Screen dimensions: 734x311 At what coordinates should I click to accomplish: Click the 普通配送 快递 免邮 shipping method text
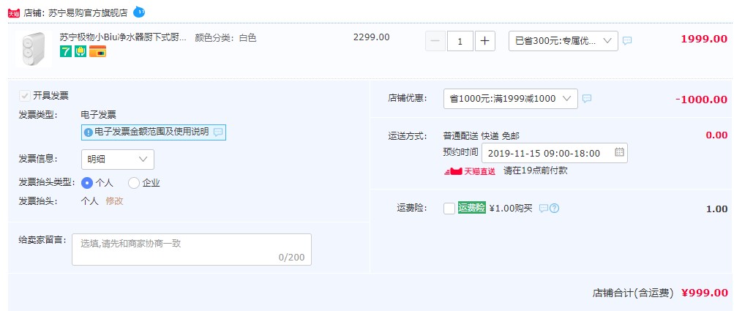pyautogui.click(x=482, y=136)
